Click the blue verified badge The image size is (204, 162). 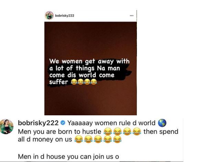point(63,123)
